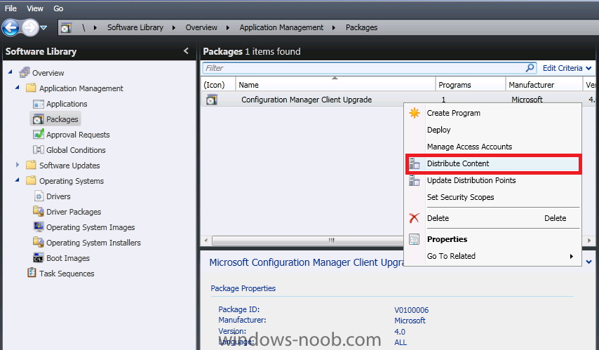Viewport: 599px width, 350px height.
Task: Click Application Management in breadcrumb
Action: 281,27
